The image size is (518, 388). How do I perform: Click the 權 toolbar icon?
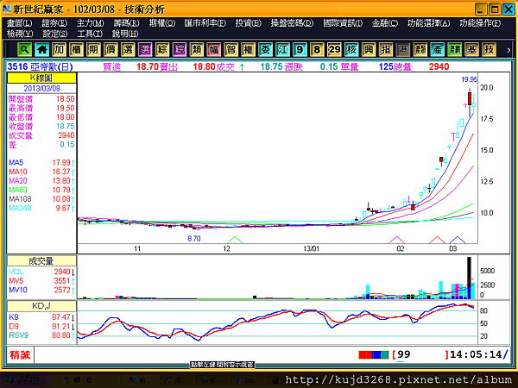(248, 50)
